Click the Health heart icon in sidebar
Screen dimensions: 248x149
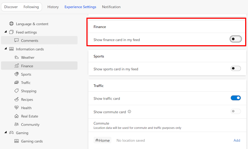point(16,108)
